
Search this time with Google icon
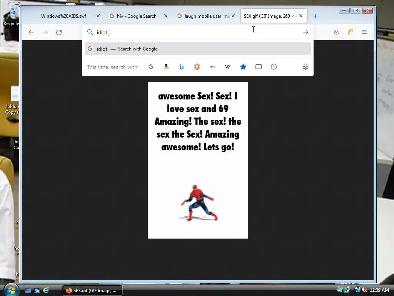coord(151,67)
